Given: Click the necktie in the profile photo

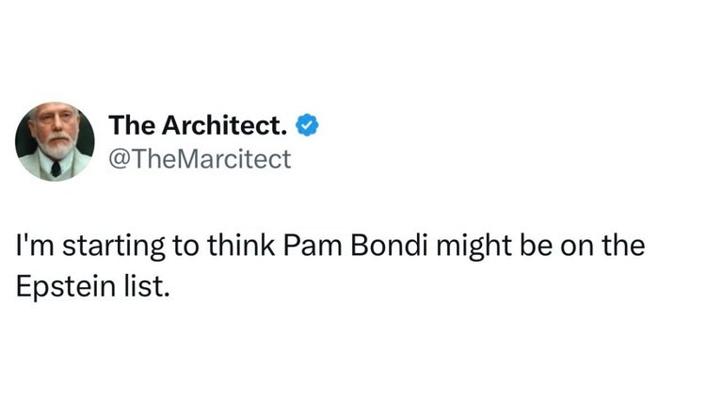Looking at the screenshot, I should [56, 169].
